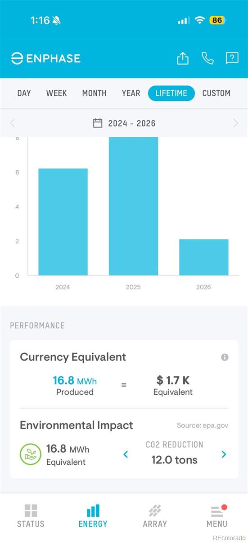Image resolution: width=248 pixels, height=542 pixels.
Task: Select the YEAR range option
Action: pyautogui.click(x=131, y=93)
